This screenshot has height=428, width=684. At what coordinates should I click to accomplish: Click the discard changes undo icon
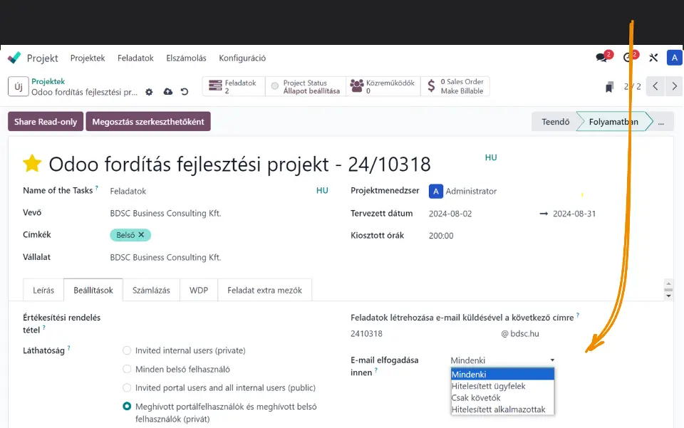coord(185,92)
